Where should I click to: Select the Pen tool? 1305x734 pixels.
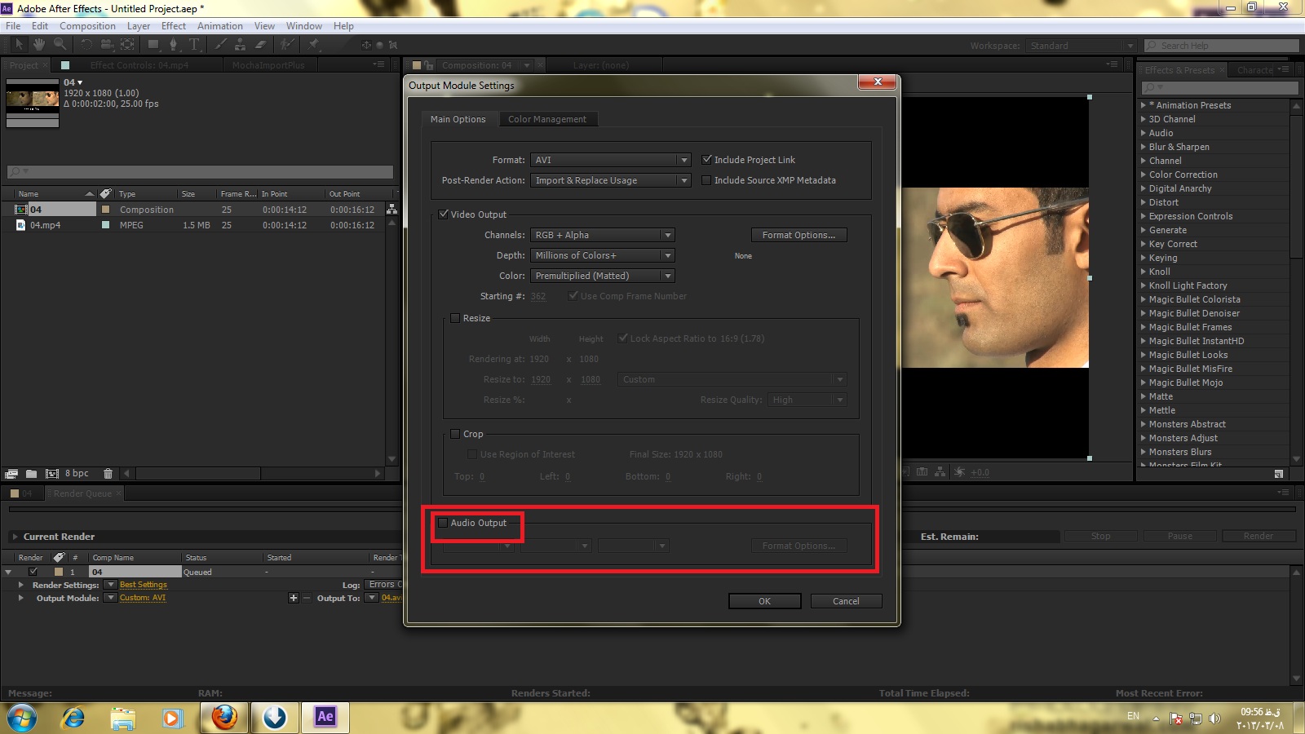(173, 45)
